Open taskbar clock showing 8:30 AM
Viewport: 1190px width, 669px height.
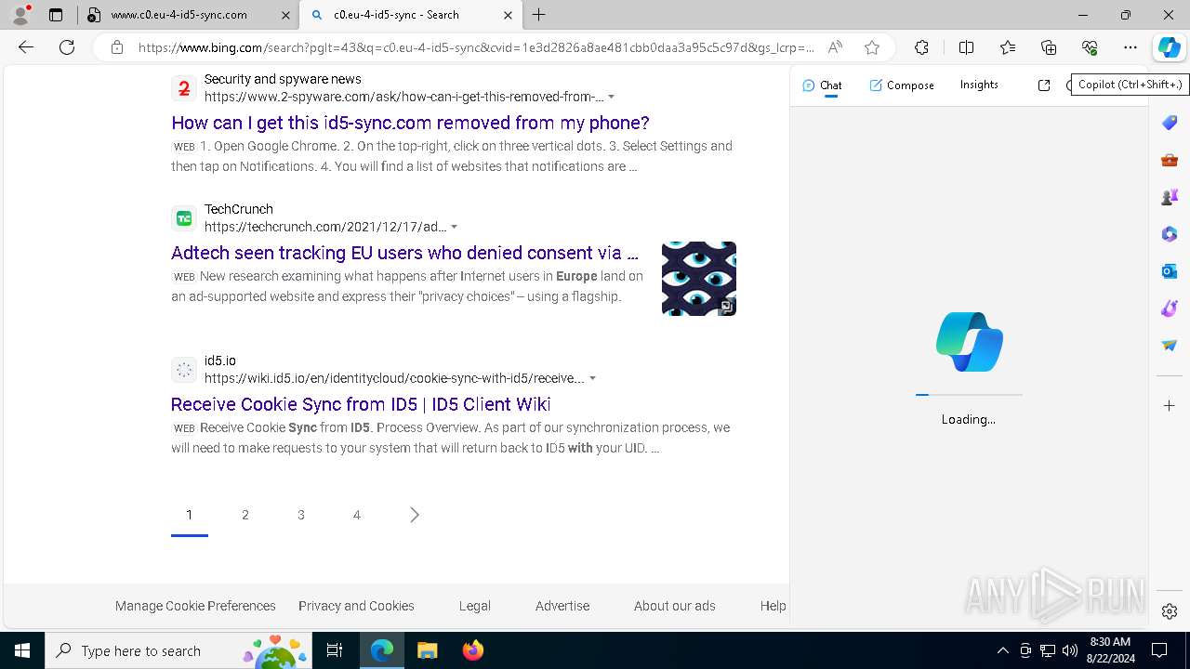click(x=1110, y=650)
